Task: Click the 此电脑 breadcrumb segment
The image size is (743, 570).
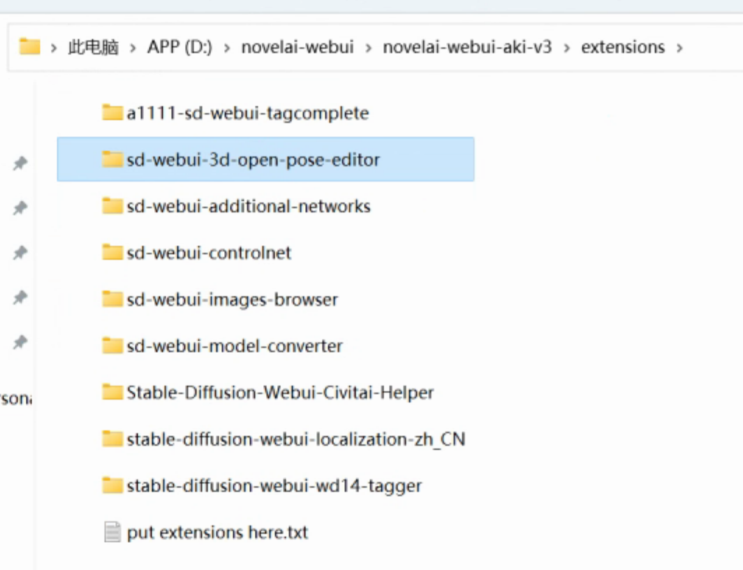Action: 93,47
